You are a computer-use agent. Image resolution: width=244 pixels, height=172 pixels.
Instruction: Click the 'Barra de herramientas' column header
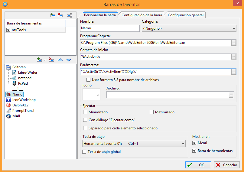point(35,23)
